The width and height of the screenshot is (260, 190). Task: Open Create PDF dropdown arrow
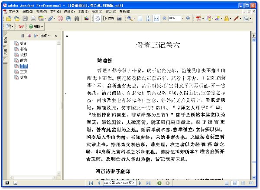click(x=203, y=18)
